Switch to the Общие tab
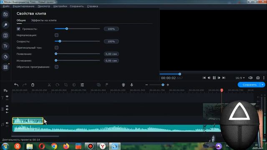 [21, 20]
